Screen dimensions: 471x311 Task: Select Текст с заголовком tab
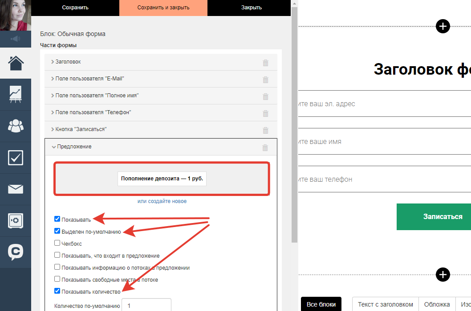coord(386,304)
